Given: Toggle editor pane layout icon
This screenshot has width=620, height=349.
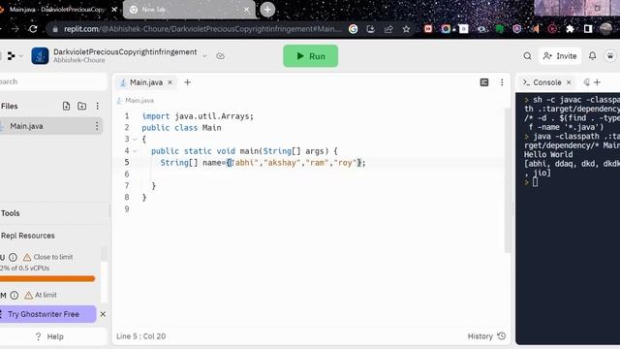Looking at the screenshot, I should click(484, 82).
